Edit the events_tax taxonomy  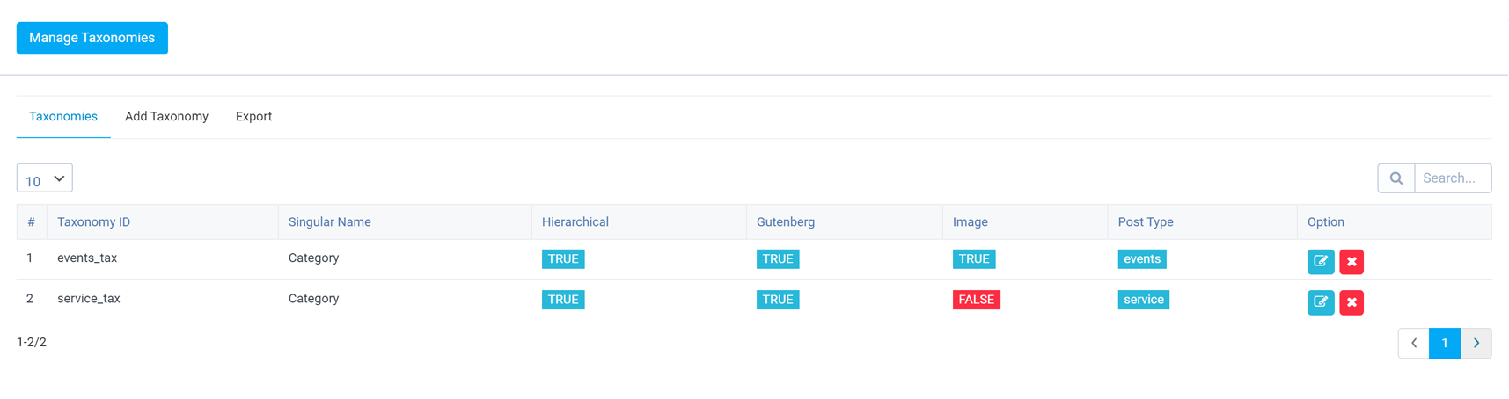(x=1321, y=261)
